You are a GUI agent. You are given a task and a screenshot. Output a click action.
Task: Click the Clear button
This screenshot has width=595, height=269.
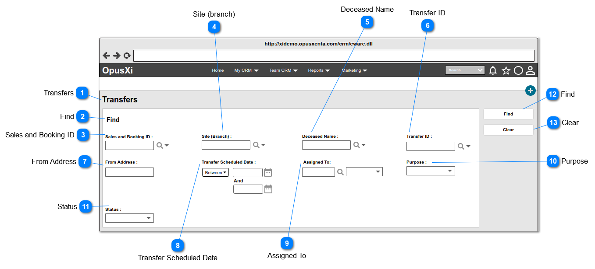point(508,130)
